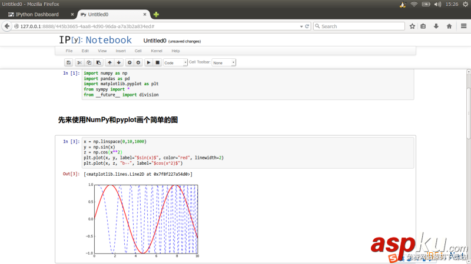The image size is (471, 264).
Task: Click the penguin tray icon
Action: [x=403, y=4]
